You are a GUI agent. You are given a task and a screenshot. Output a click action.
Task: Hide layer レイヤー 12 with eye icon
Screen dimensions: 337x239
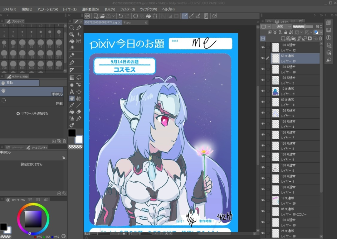coord(263,47)
